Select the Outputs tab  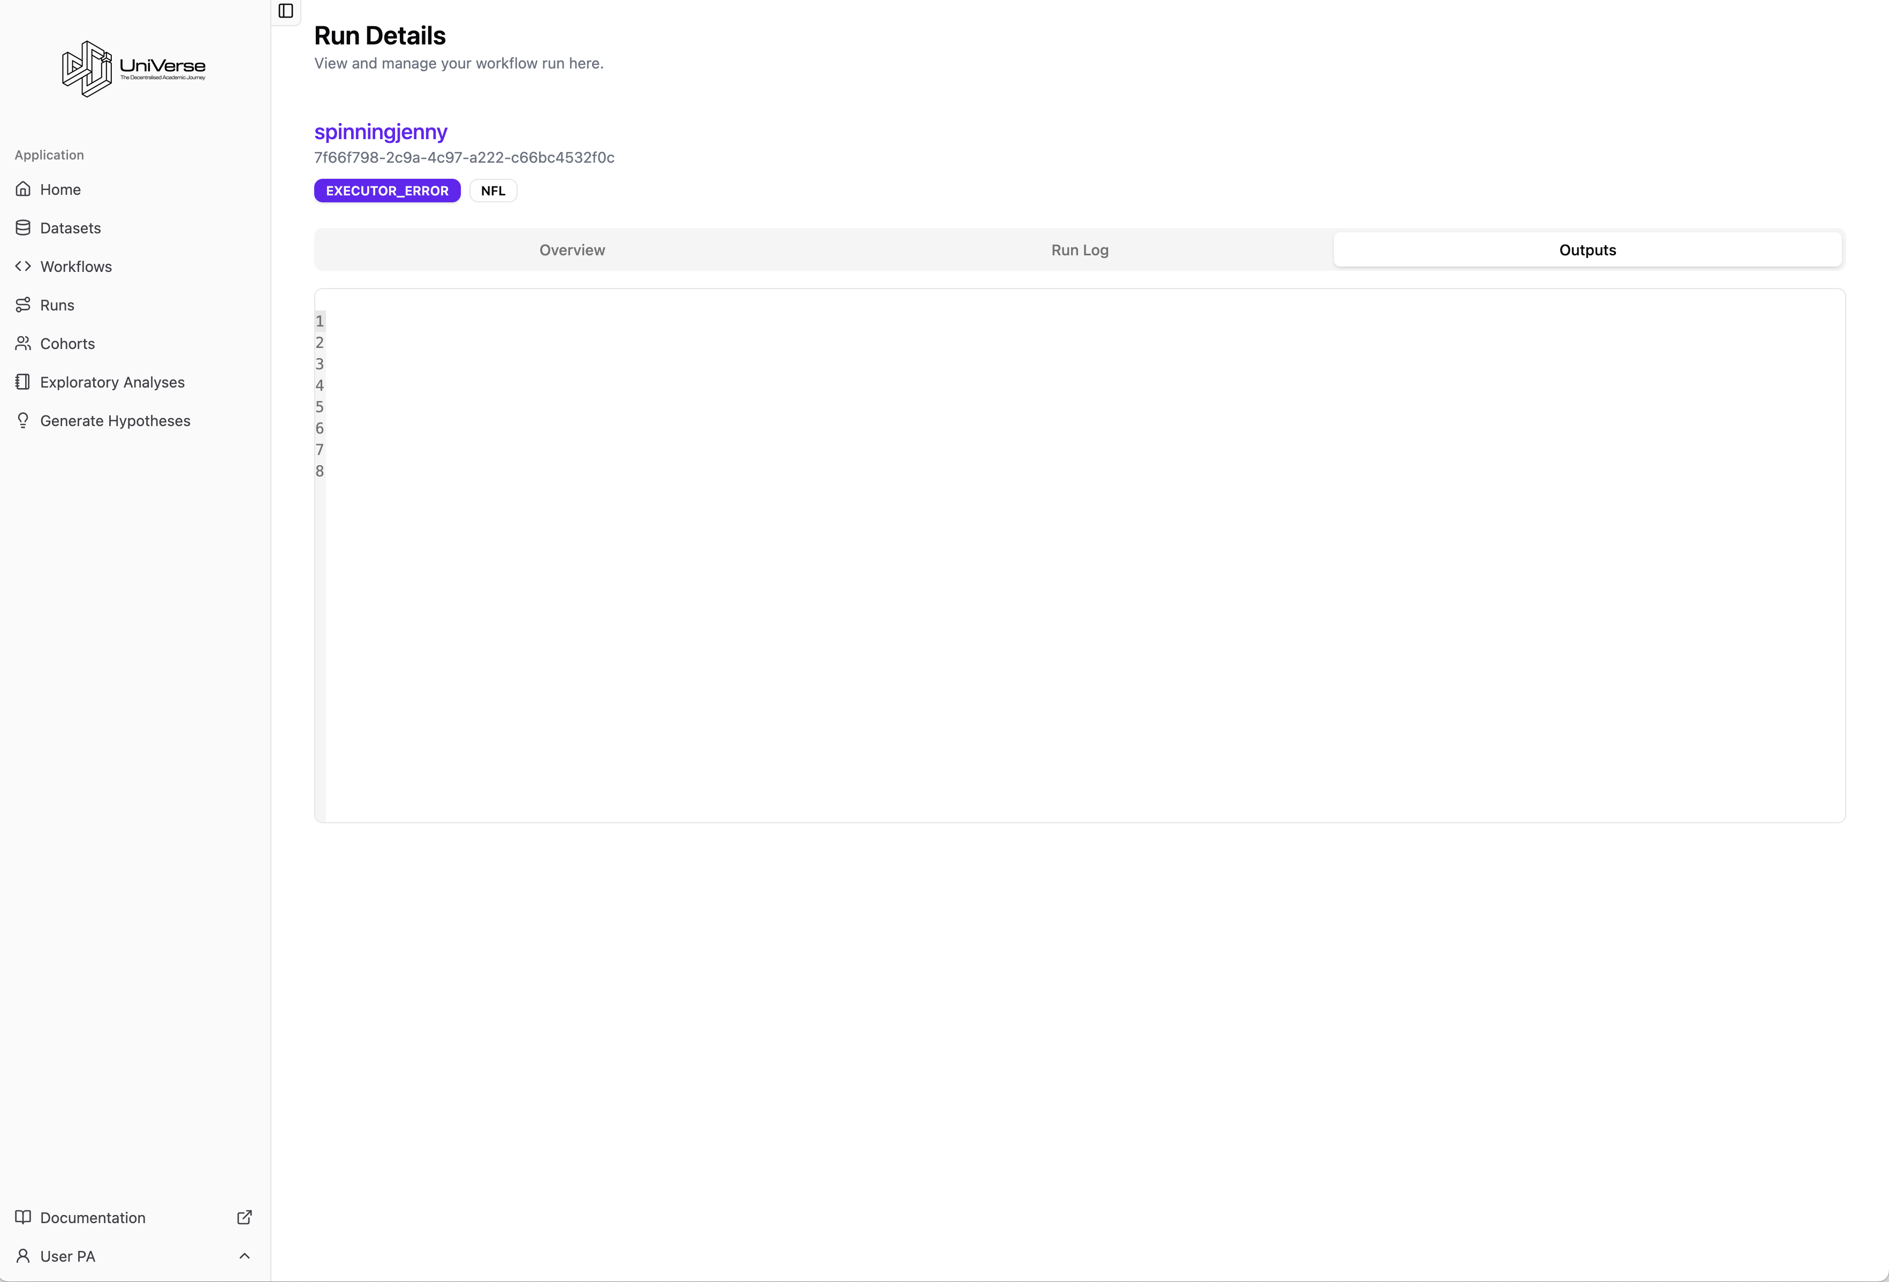coord(1587,249)
